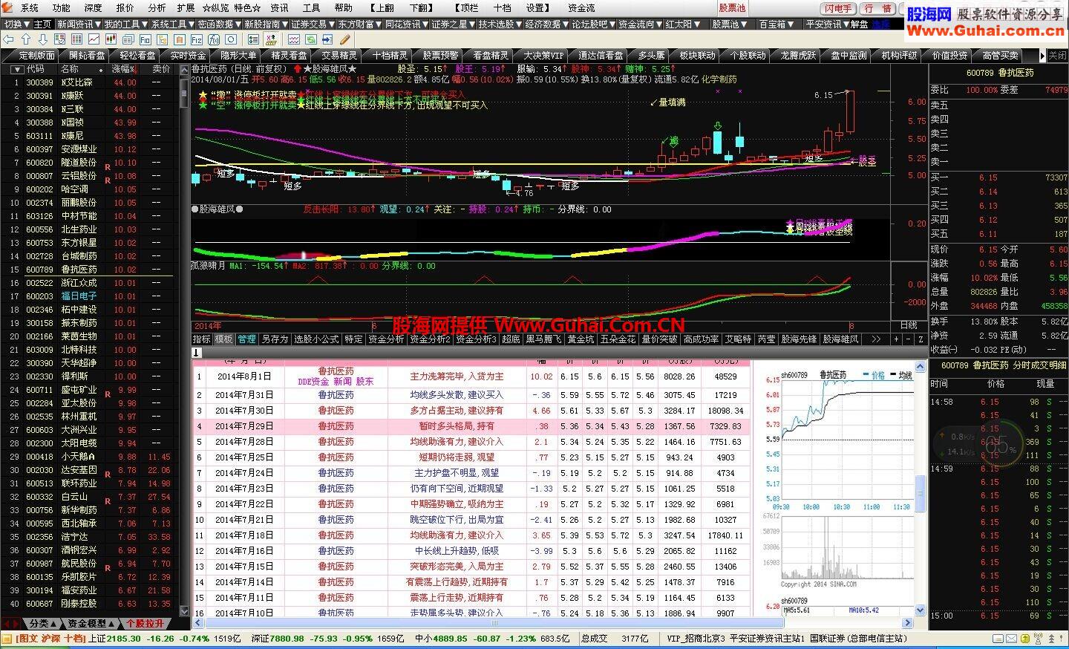Open the 系统工具 dropdown menu
This screenshot has width=1069, height=649.
(x=172, y=24)
